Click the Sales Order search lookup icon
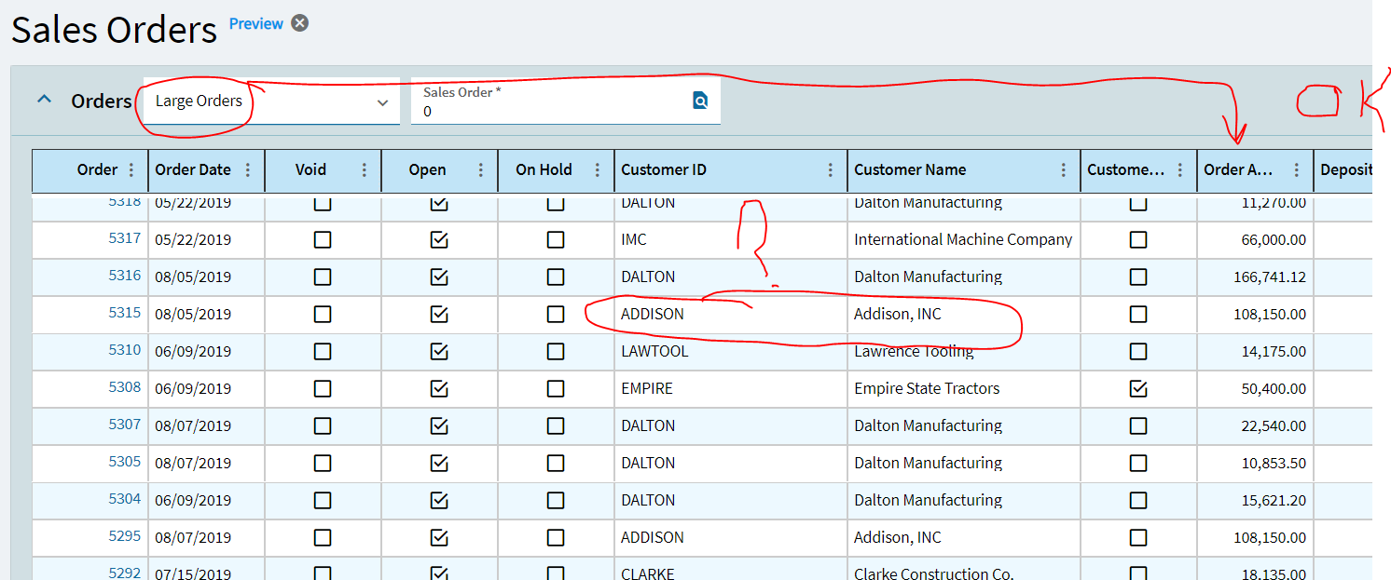Image resolution: width=1391 pixels, height=580 pixels. pos(700,101)
